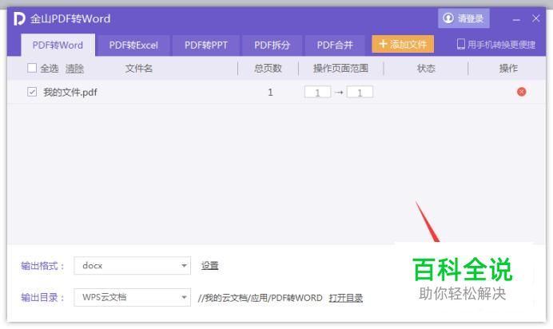The width and height of the screenshot is (553, 329).
Task: Expand the 输出格式 docx dropdown
Action: pyautogui.click(x=132, y=266)
